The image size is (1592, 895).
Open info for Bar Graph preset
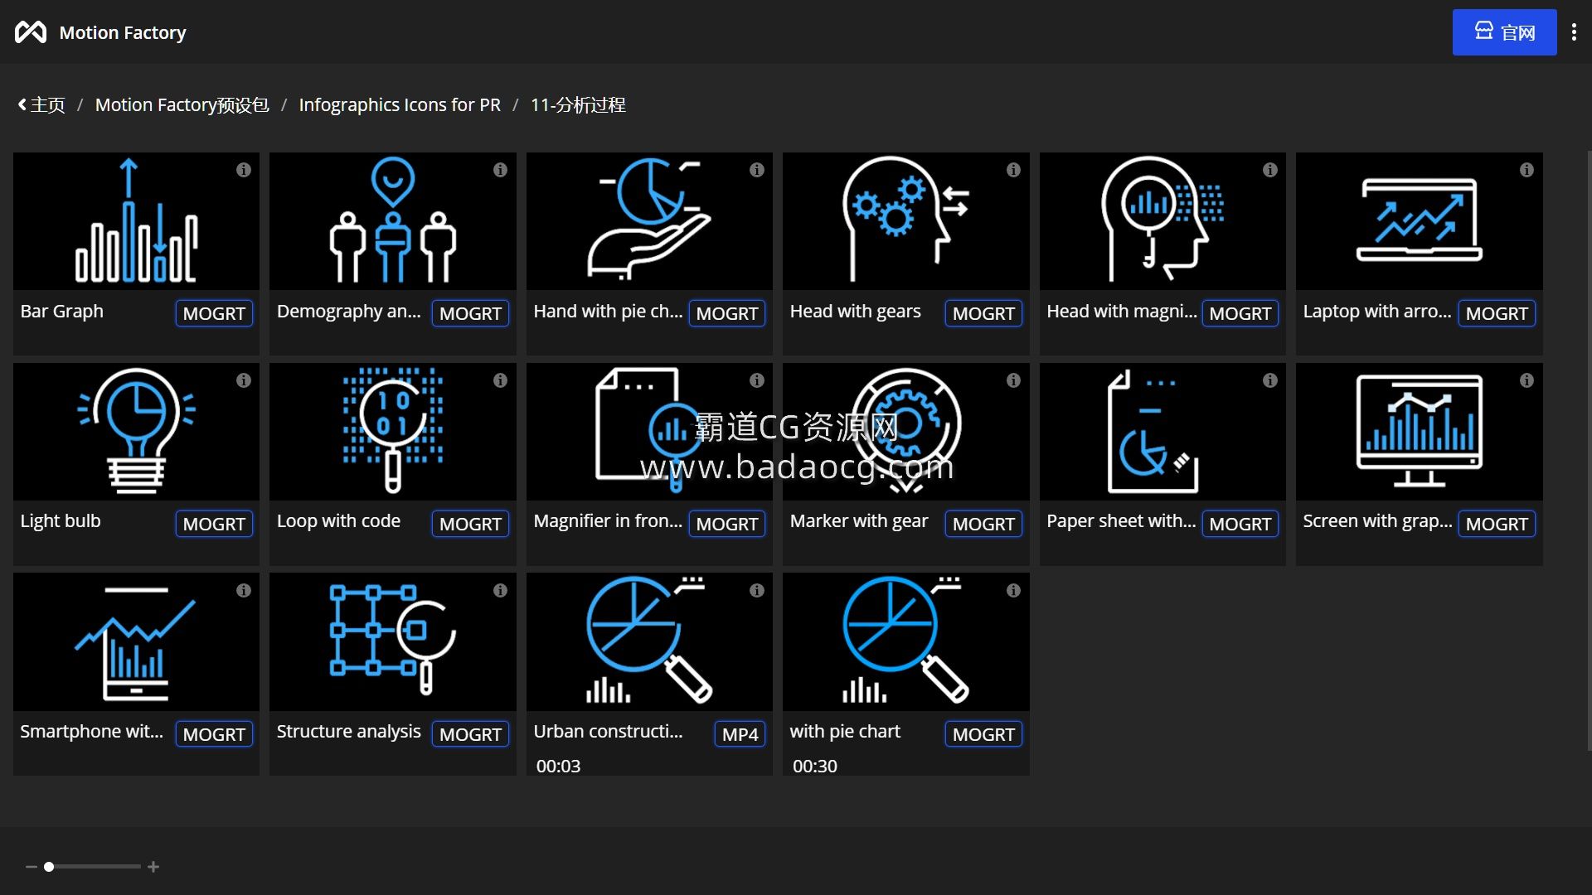coord(243,170)
